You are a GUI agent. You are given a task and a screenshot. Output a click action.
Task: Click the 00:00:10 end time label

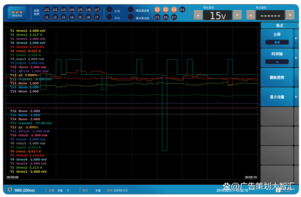coord(251,177)
